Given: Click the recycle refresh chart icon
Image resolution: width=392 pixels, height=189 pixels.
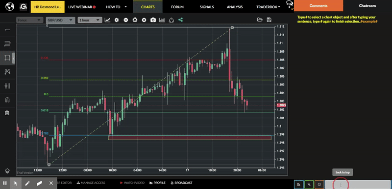Looking at the screenshot, I should click(x=135, y=20).
